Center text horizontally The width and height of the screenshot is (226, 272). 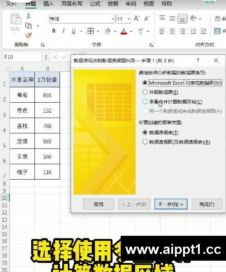[x=172, y=31]
